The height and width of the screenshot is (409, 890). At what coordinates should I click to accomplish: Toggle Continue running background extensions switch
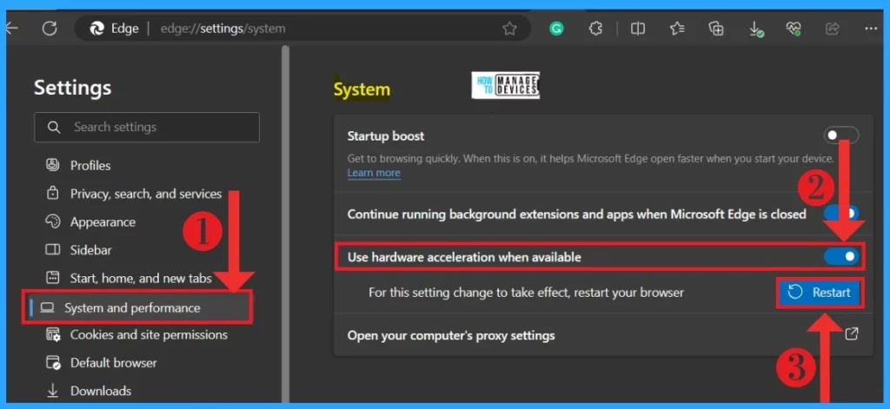click(841, 214)
